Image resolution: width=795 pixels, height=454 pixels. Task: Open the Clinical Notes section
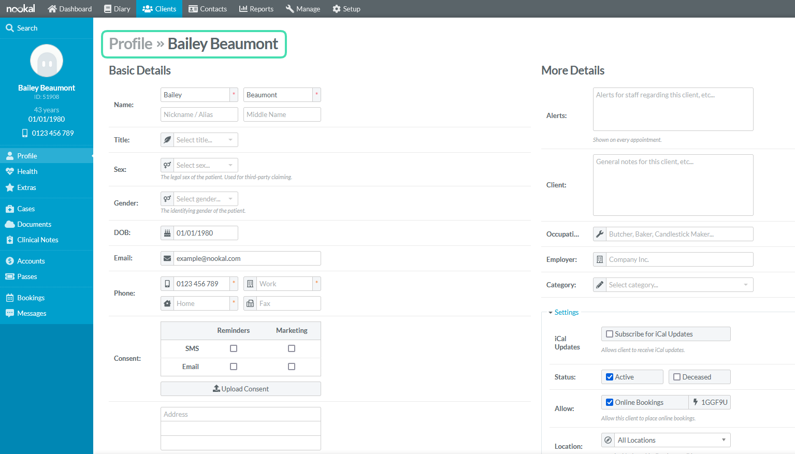pyautogui.click(x=38, y=239)
